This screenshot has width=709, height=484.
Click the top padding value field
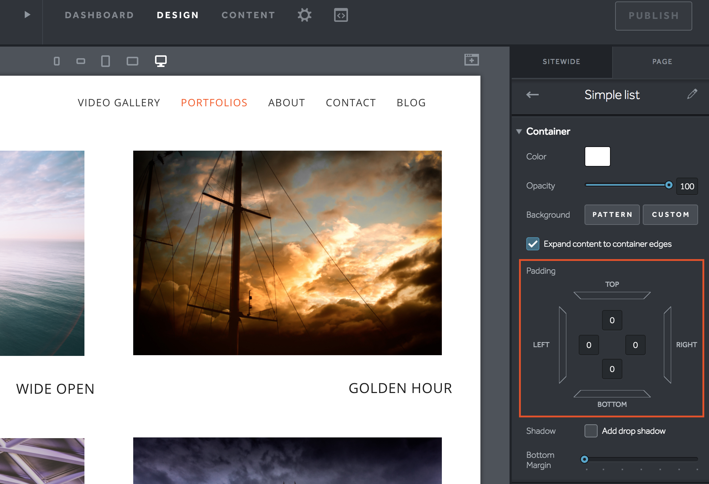(x=612, y=320)
